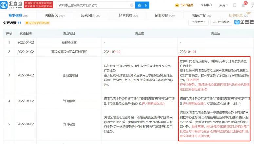Switch to the 法律诉讼 tab
This screenshot has height=144, width=254.
coord(55,15)
